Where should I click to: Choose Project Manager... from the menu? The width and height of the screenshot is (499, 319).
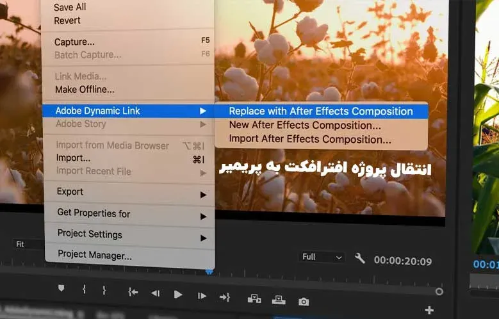point(130,255)
